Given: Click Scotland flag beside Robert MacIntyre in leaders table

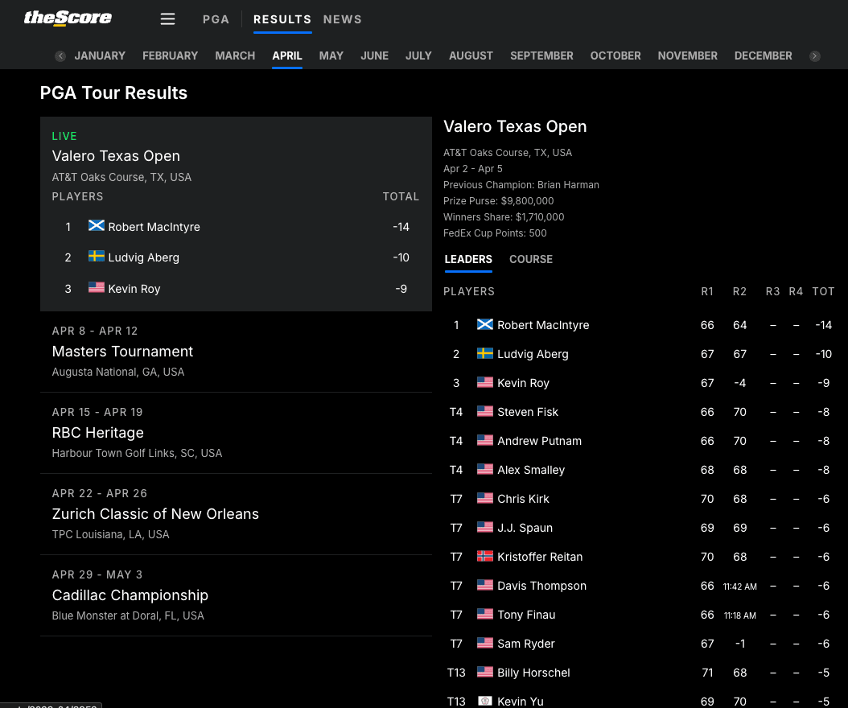Looking at the screenshot, I should pyautogui.click(x=485, y=325).
